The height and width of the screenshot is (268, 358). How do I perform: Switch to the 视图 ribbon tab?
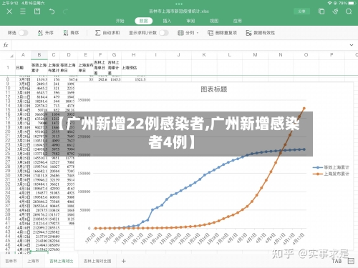214,21
